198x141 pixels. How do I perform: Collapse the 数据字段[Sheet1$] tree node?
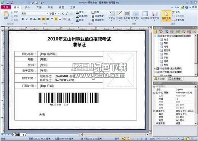pyautogui.click(x=155, y=36)
